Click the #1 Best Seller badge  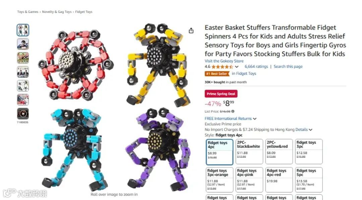[217, 74]
